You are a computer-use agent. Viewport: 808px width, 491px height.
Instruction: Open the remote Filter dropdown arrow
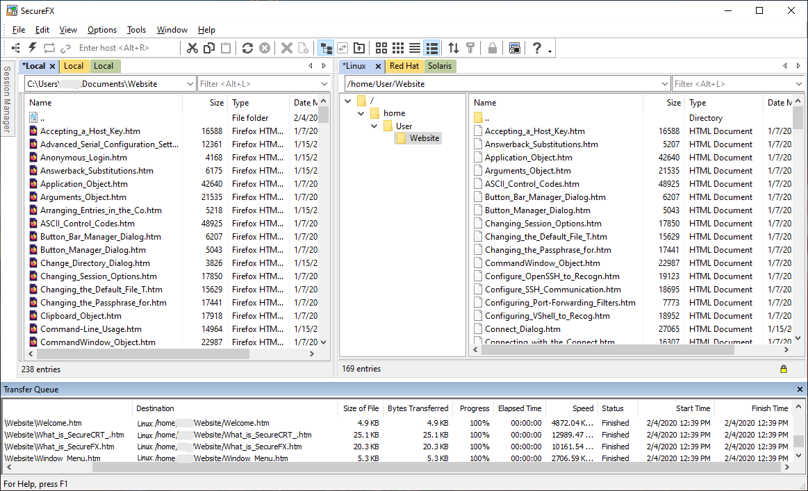(x=799, y=84)
